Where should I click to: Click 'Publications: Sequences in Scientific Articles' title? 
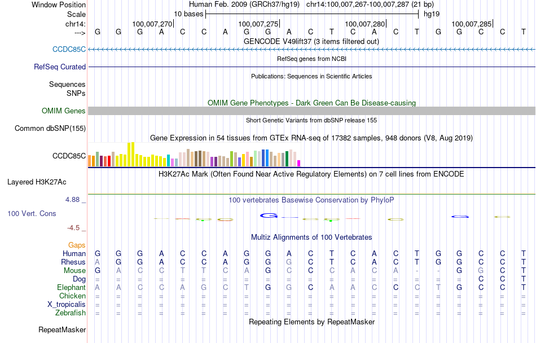(311, 76)
